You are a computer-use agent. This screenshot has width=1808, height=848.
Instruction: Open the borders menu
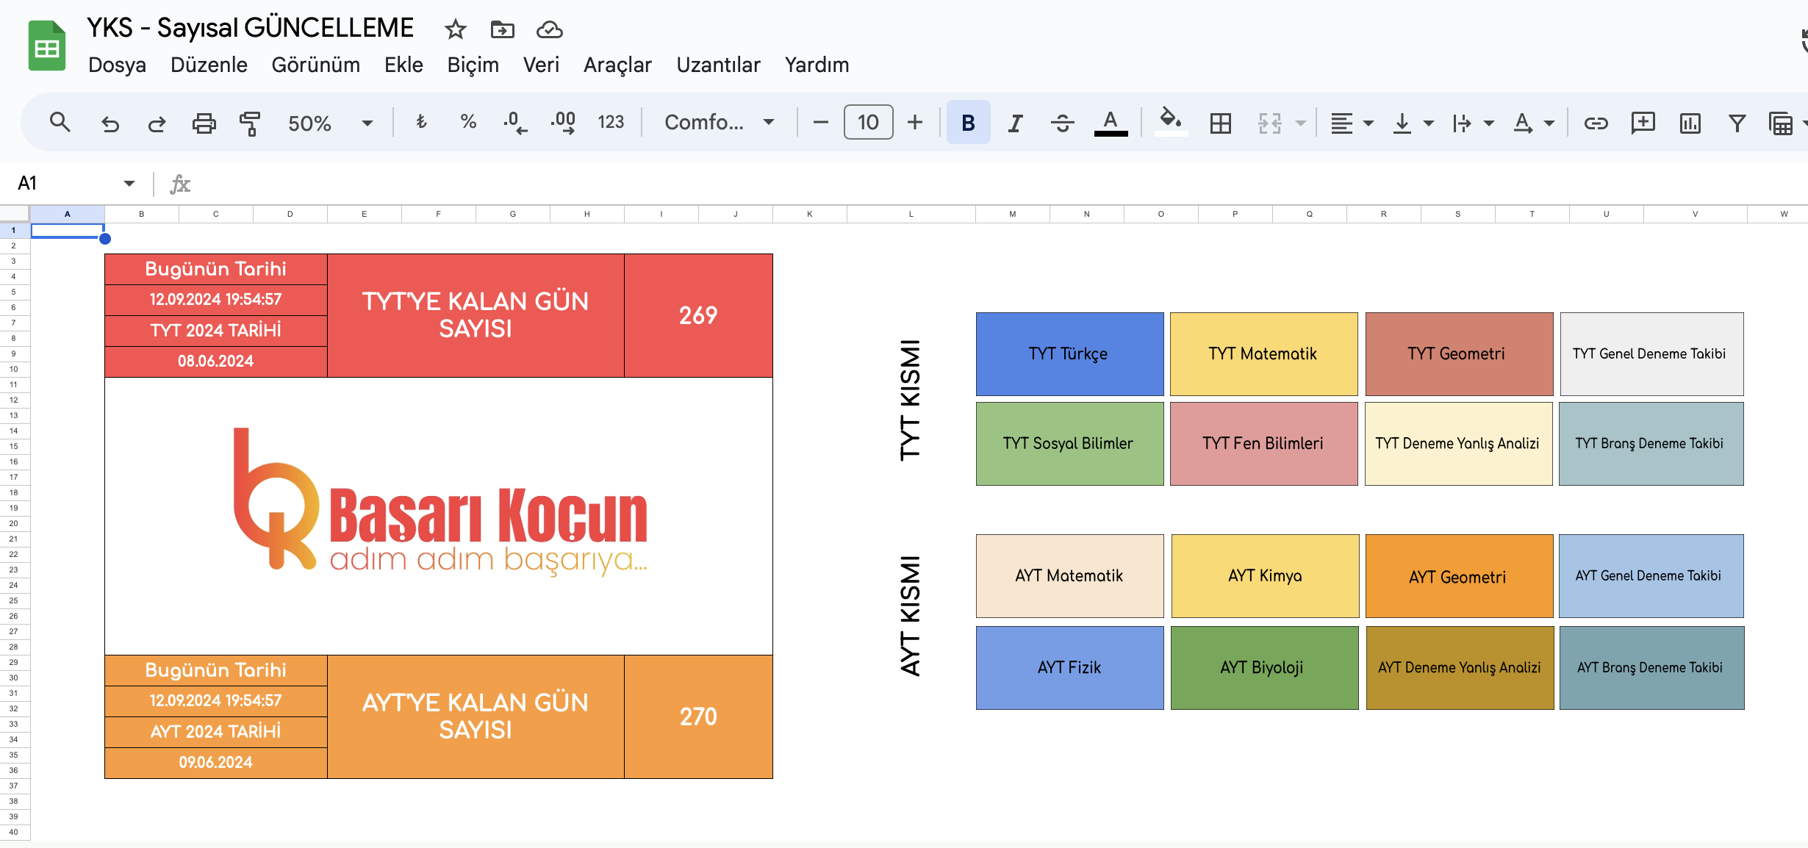1221,123
